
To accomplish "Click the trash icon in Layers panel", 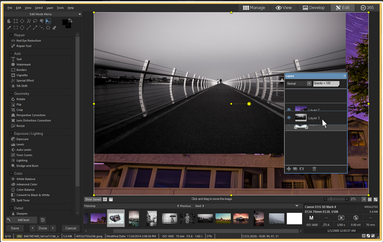I will pos(314,169).
